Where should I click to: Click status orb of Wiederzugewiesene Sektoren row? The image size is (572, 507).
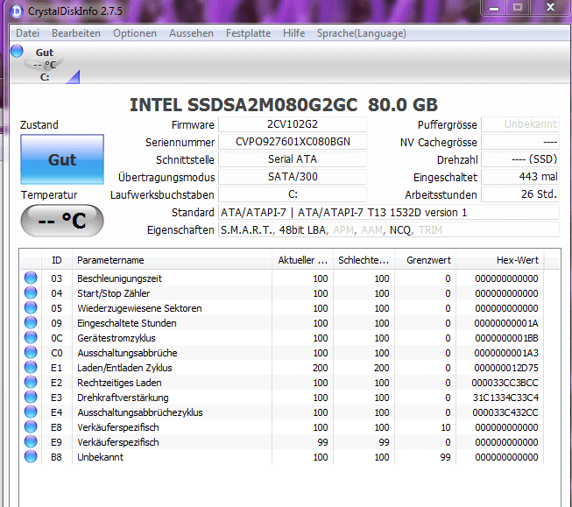pyautogui.click(x=31, y=308)
